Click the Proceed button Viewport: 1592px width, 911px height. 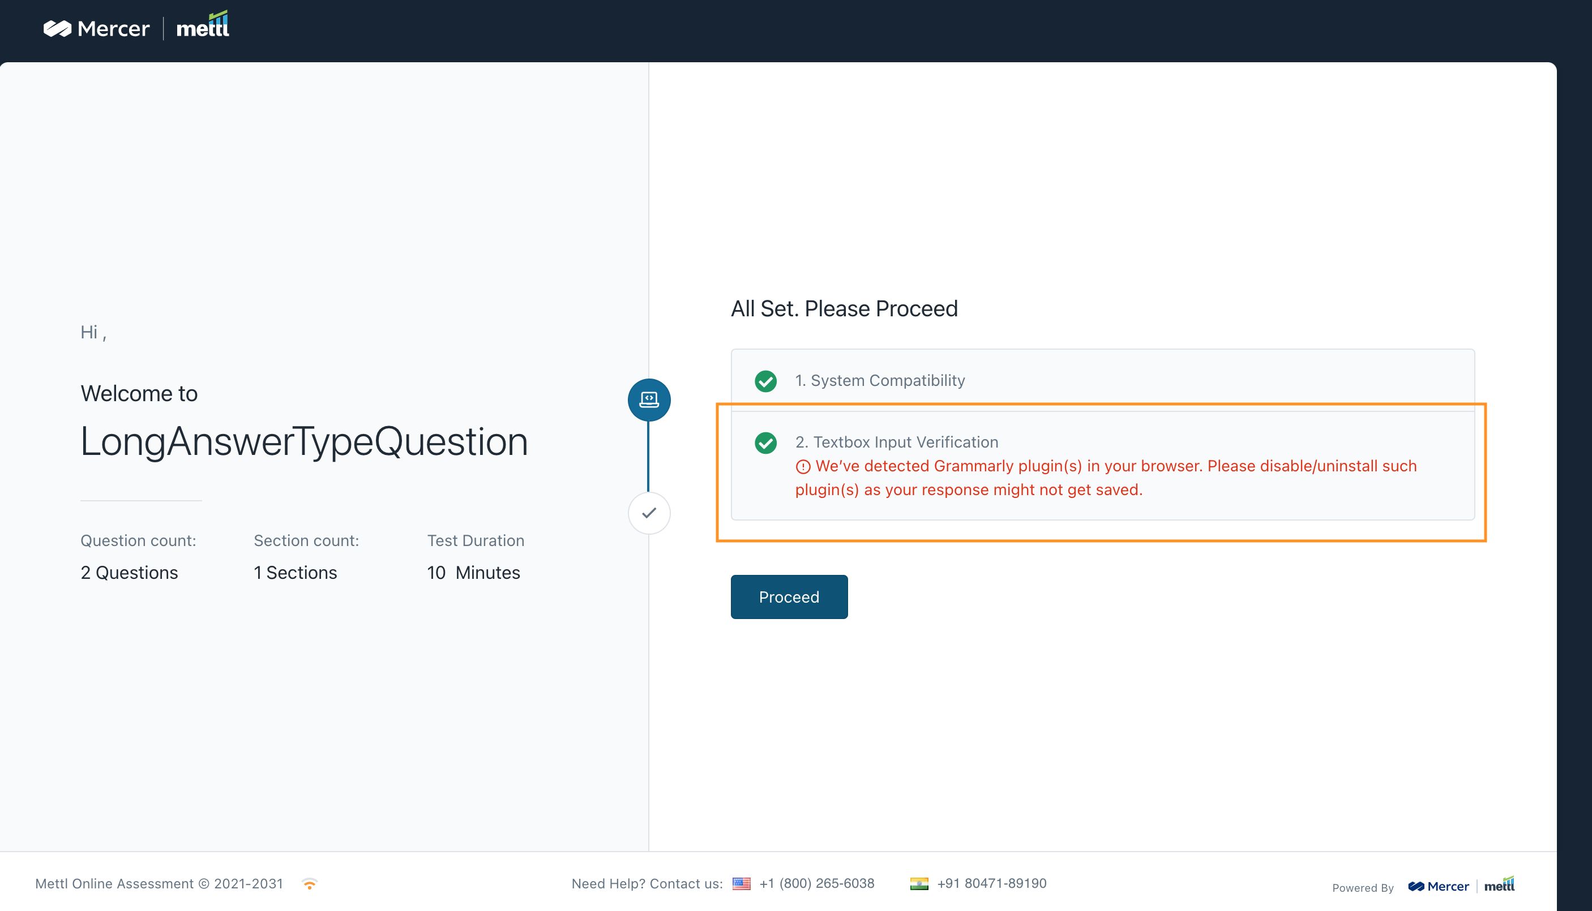[x=789, y=597]
